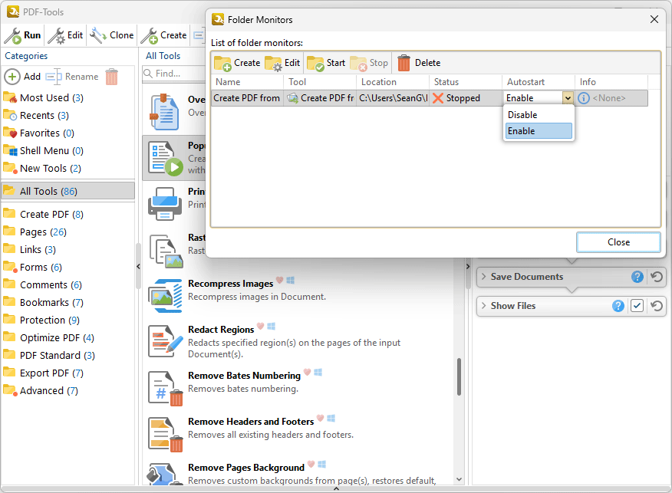672x493 pixels.
Task: Click Create tool in PDF-Tools main toolbar
Action: point(163,35)
